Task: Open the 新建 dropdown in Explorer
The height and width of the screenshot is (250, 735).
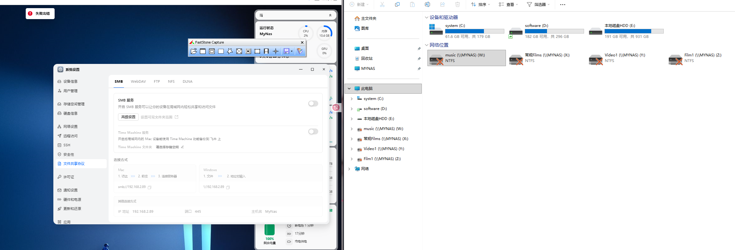Action: tap(359, 4)
